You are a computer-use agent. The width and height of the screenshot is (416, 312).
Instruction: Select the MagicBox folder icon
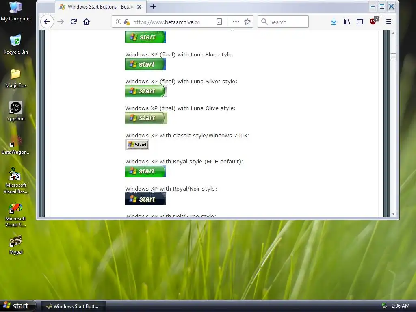(x=16, y=78)
